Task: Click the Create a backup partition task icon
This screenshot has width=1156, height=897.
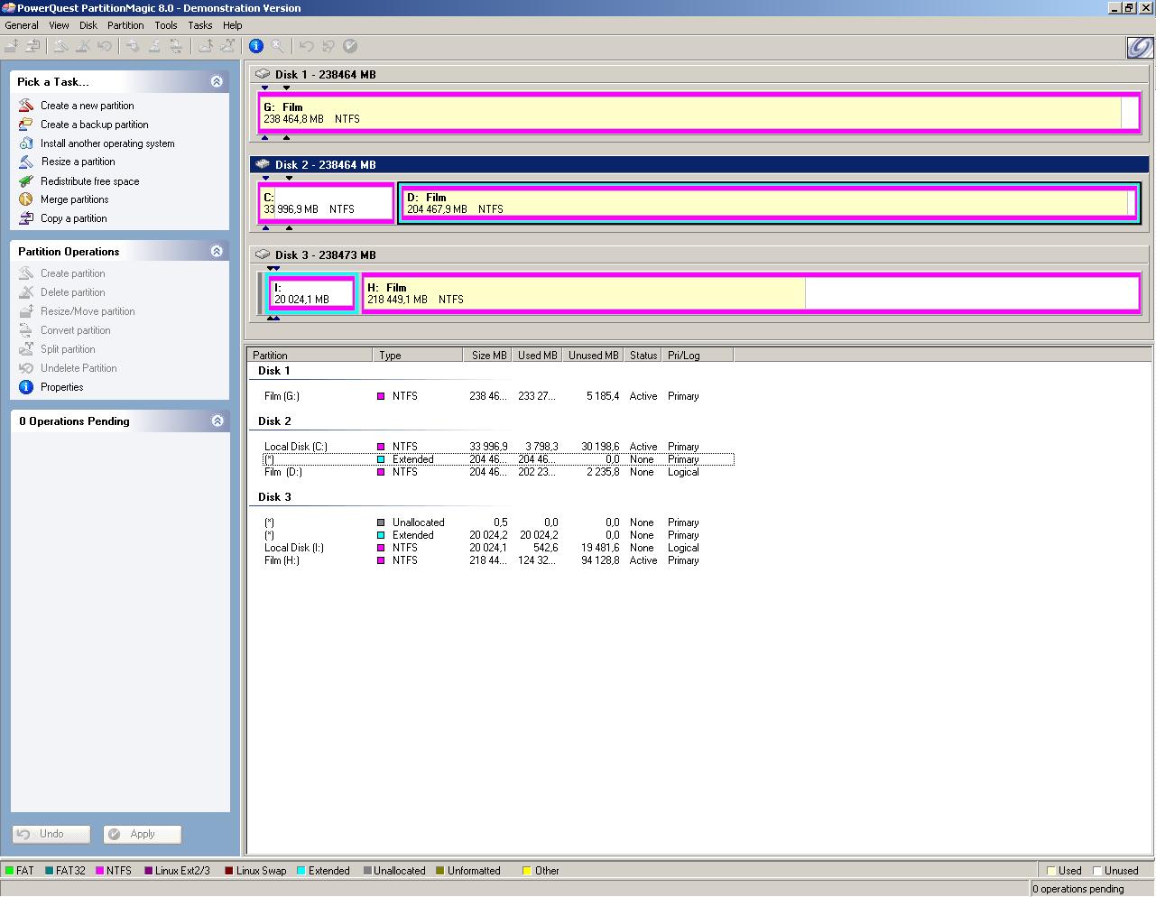Action: (26, 125)
